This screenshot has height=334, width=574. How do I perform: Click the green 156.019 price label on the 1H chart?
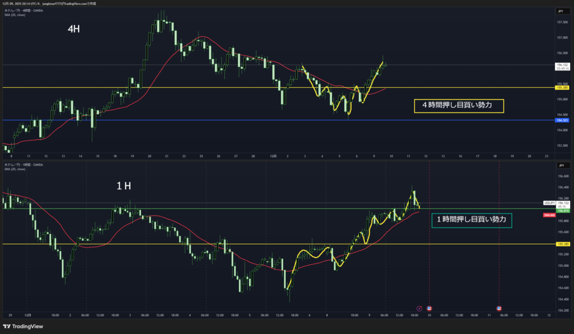[562, 210]
